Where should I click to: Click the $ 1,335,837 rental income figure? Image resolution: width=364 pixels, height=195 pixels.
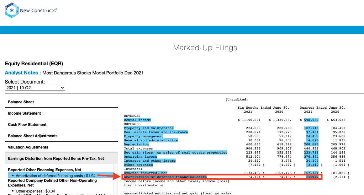point(280,120)
